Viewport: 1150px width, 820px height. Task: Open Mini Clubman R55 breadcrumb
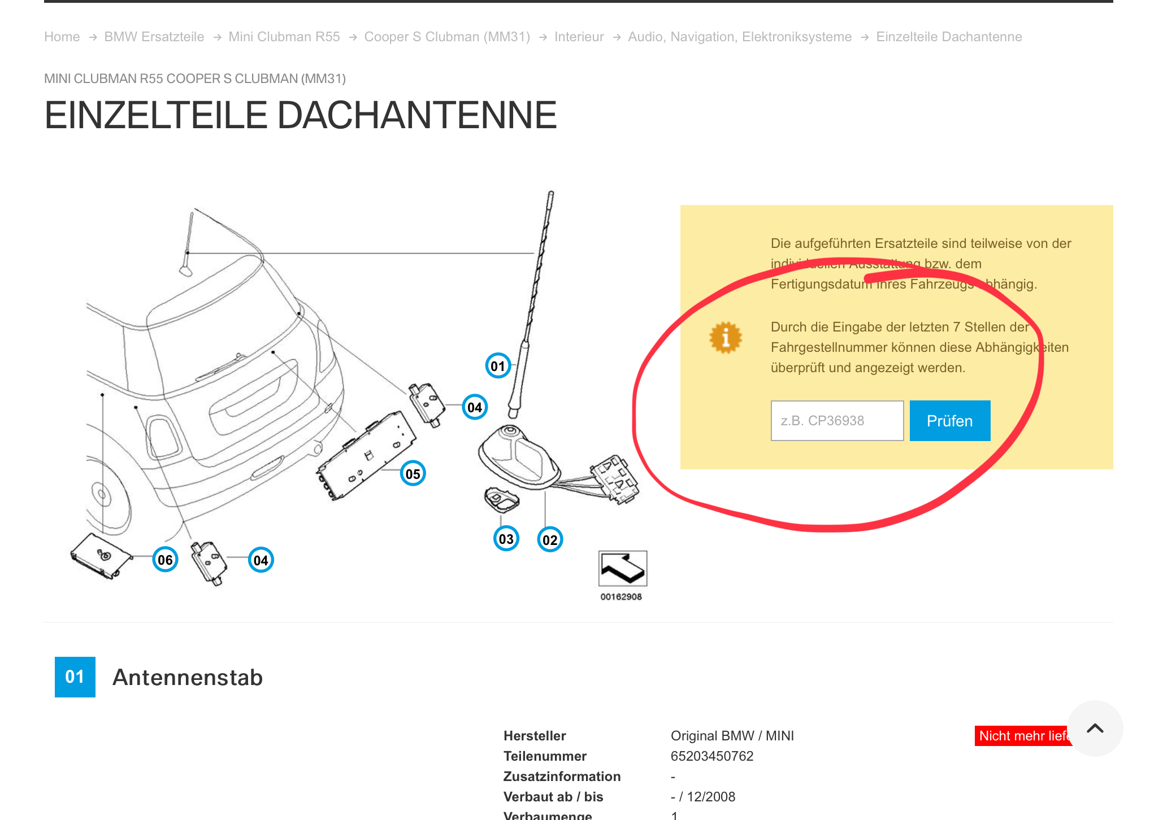click(x=284, y=37)
